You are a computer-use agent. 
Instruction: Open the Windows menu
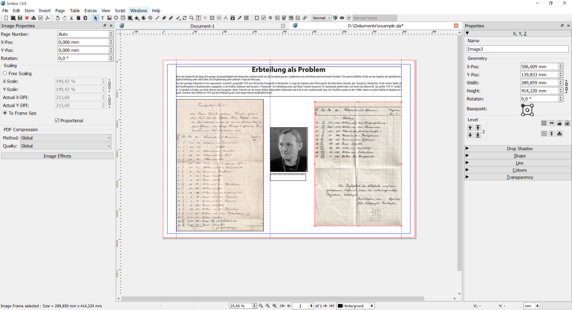[x=139, y=11]
